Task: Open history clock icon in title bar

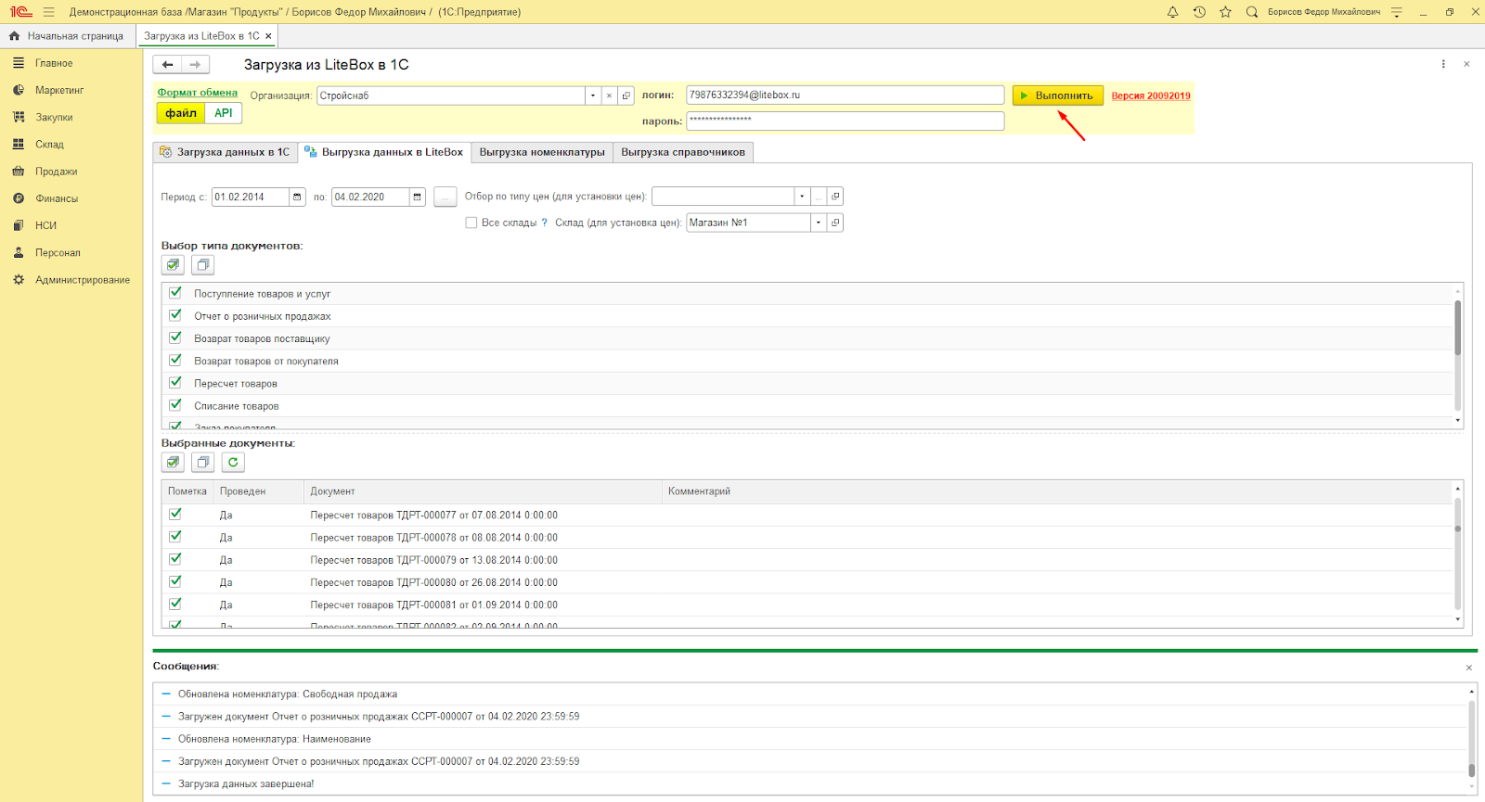Action: tap(1199, 12)
